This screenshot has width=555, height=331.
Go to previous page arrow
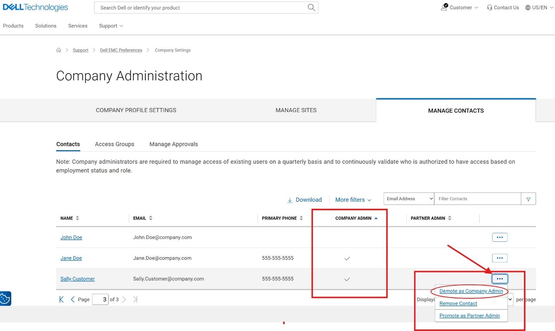73,300
